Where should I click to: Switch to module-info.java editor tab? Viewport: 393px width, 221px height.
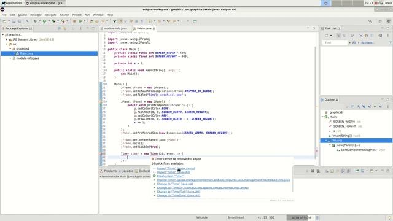tap(114, 29)
